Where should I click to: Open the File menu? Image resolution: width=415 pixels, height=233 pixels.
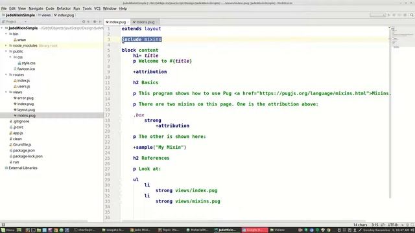(4, 8)
